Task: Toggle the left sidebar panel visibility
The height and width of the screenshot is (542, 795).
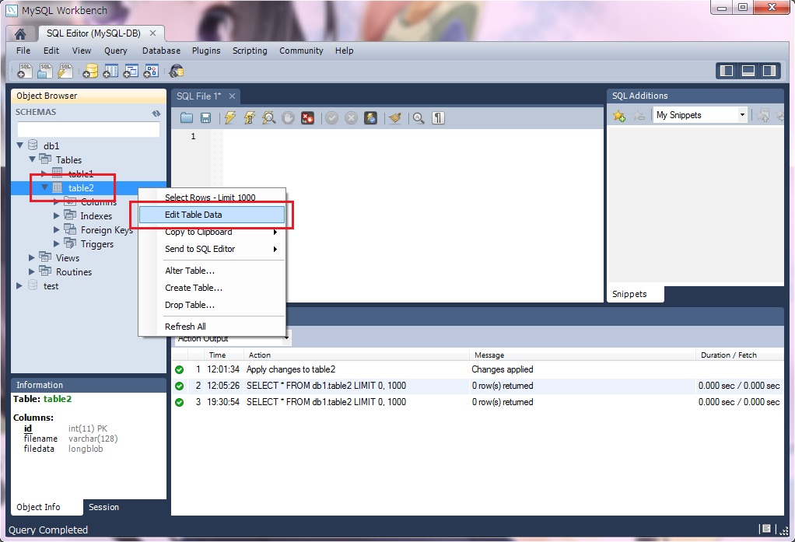Action: pyautogui.click(x=727, y=71)
